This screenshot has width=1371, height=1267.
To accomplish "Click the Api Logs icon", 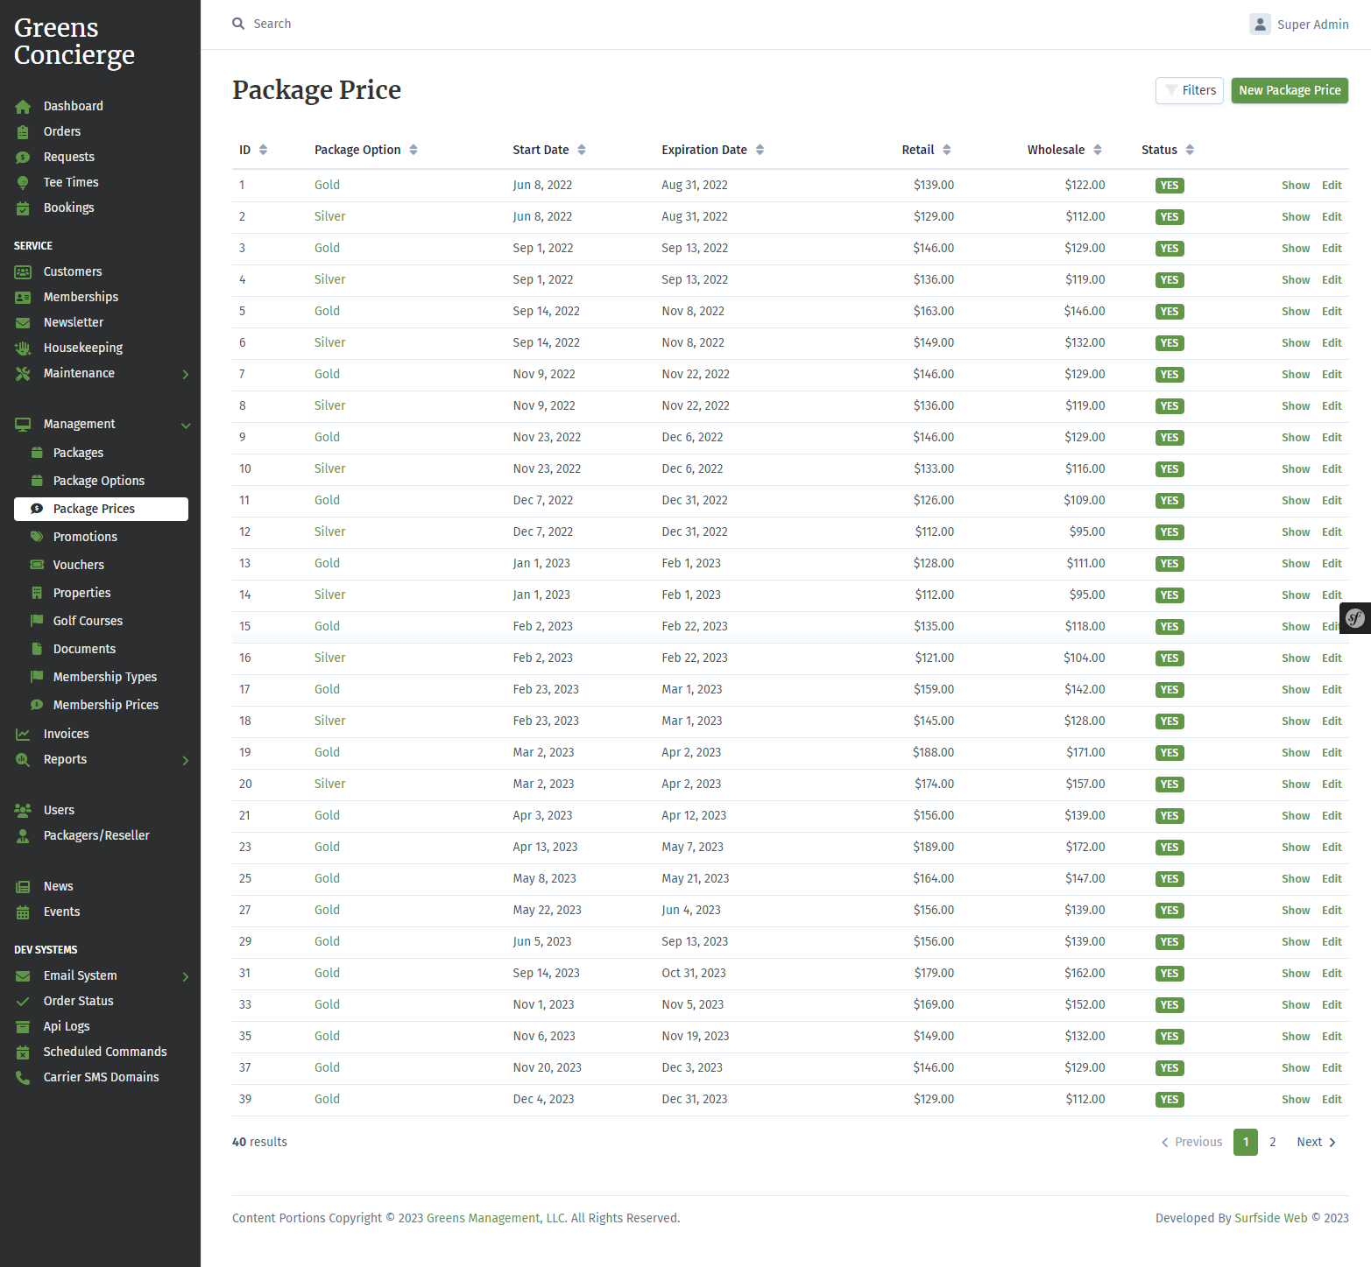I will pos(23,1027).
